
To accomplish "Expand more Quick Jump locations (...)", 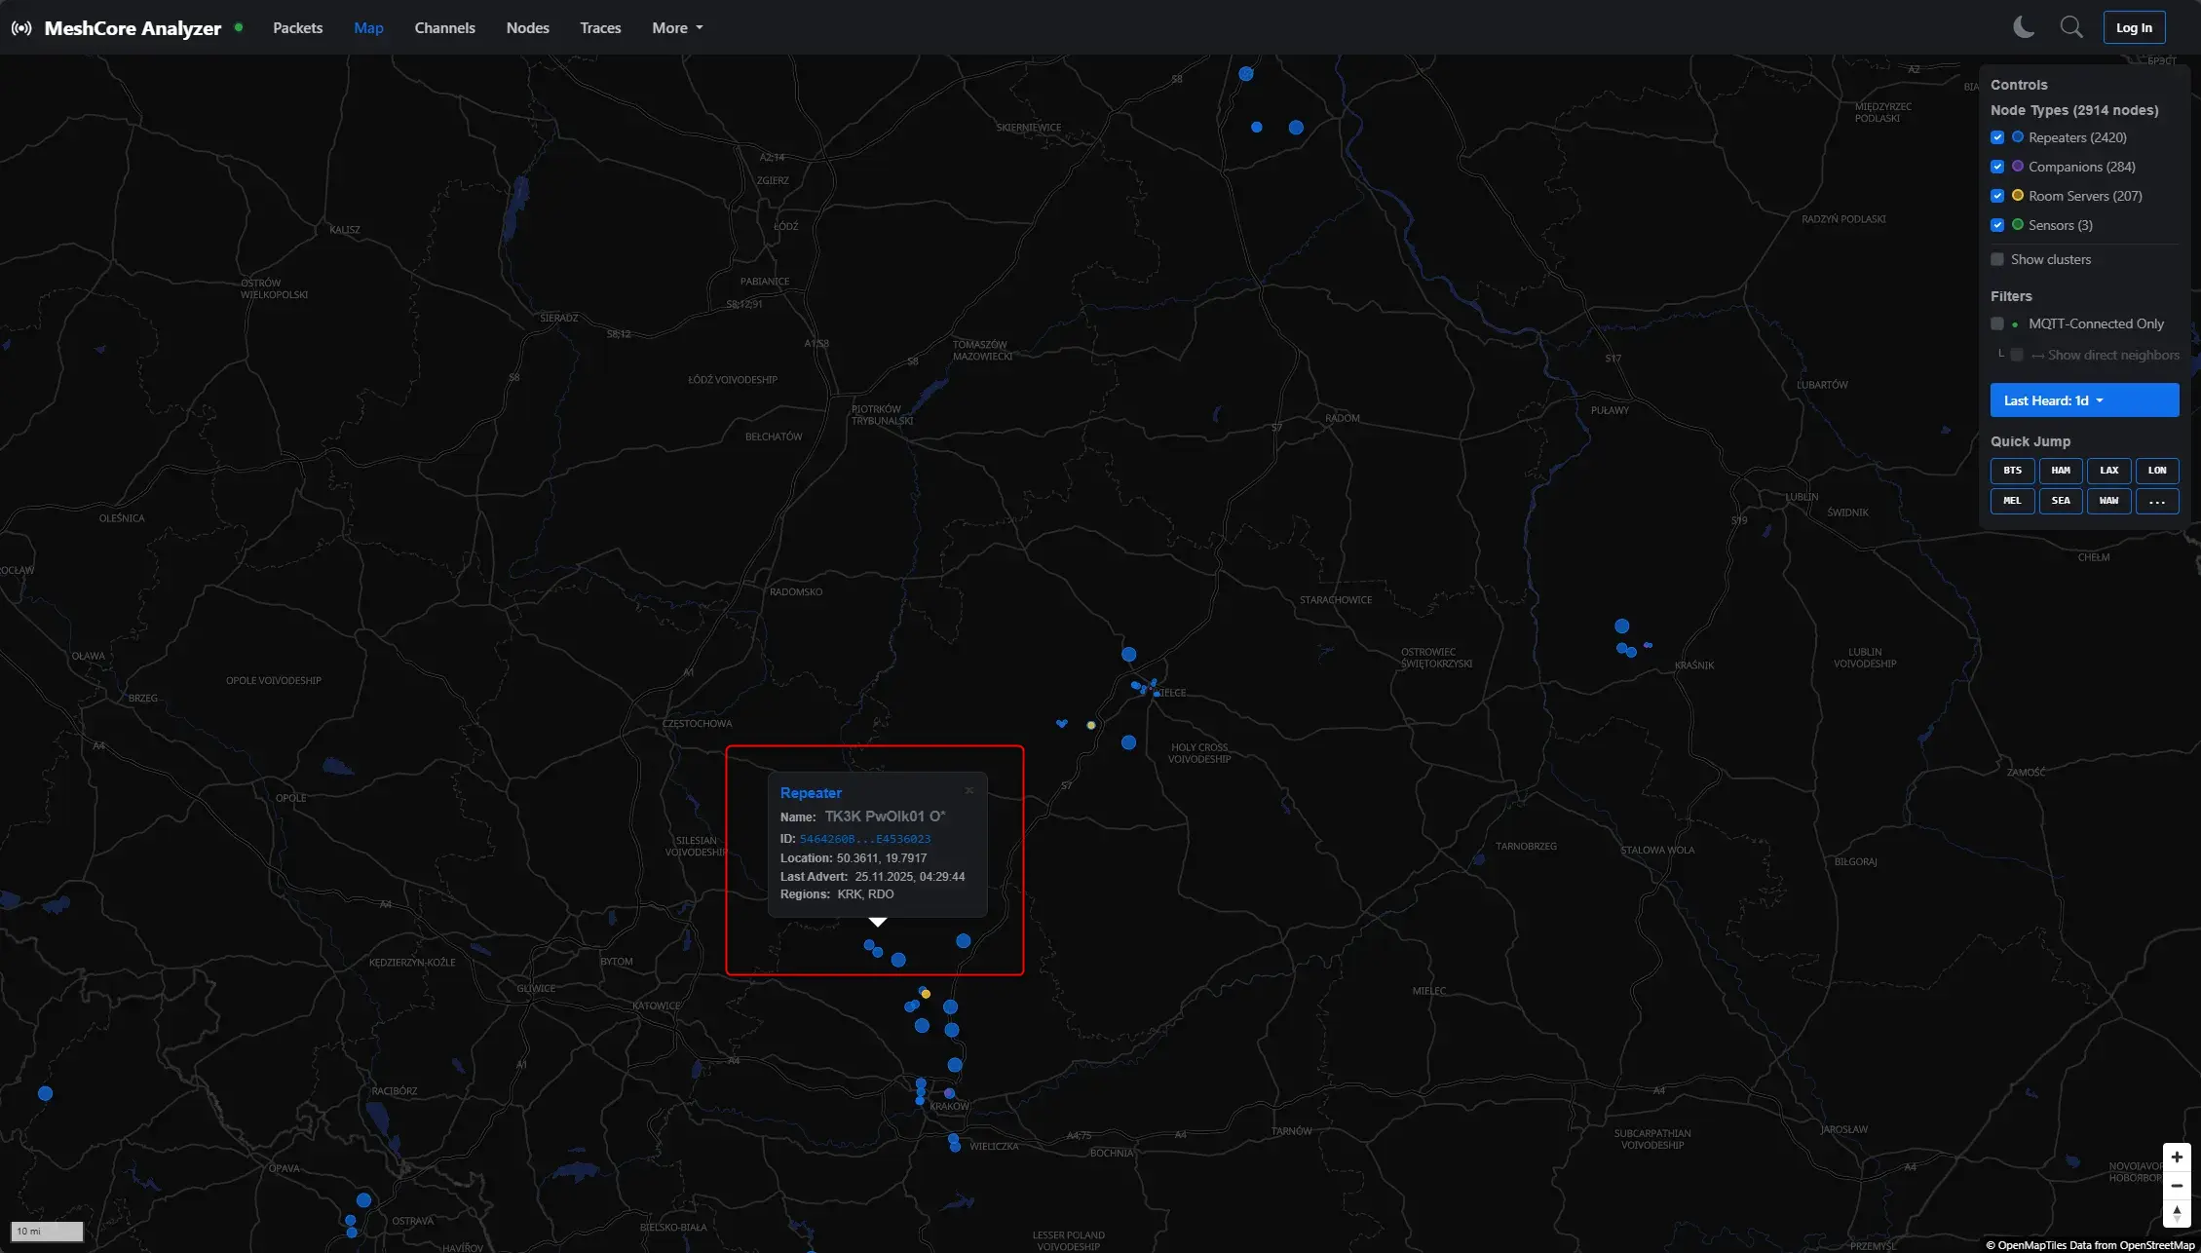I will coord(2156,501).
